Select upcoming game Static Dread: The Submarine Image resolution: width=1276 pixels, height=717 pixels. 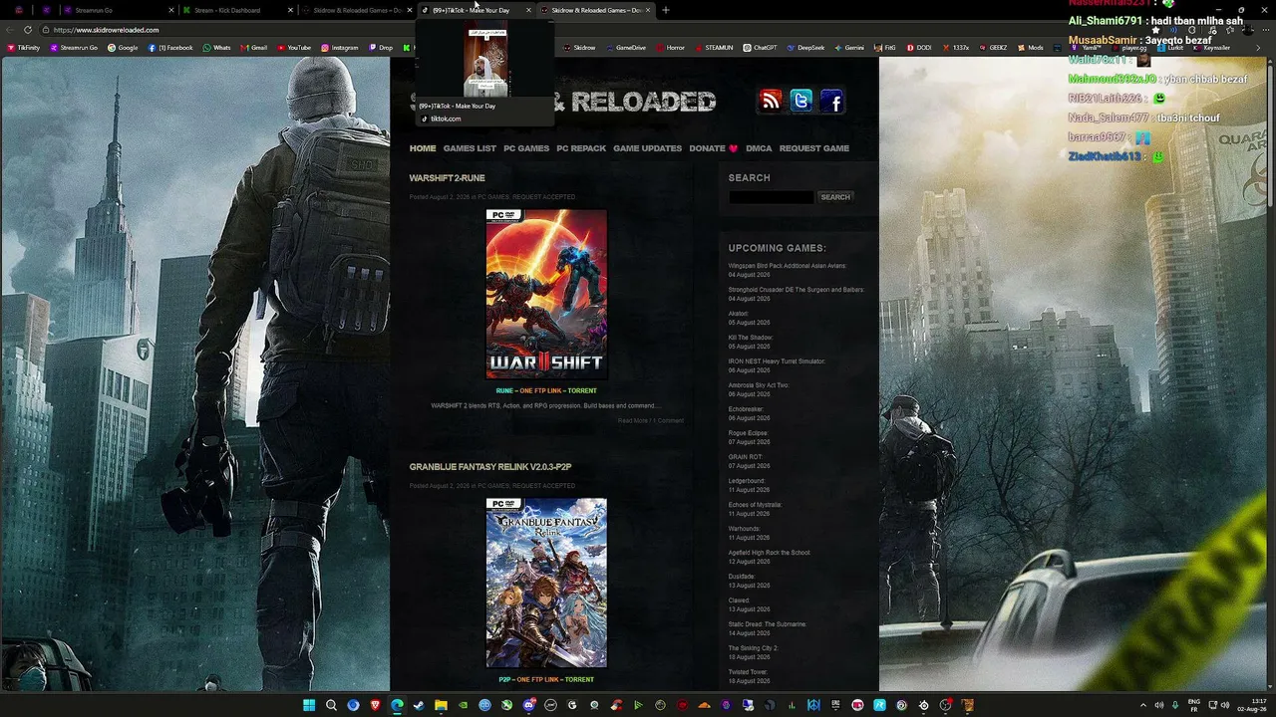(x=767, y=624)
